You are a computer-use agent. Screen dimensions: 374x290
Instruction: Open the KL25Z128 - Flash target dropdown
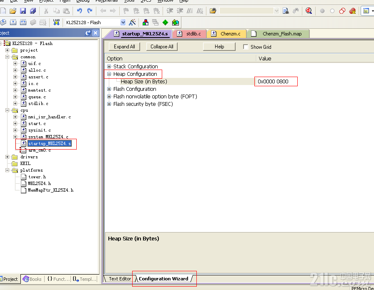click(123, 22)
